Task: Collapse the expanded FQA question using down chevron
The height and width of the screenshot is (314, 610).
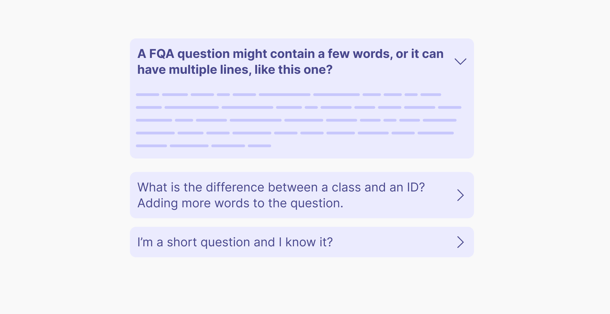Action: [x=460, y=62]
